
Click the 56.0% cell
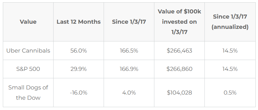pyautogui.click(x=79, y=51)
